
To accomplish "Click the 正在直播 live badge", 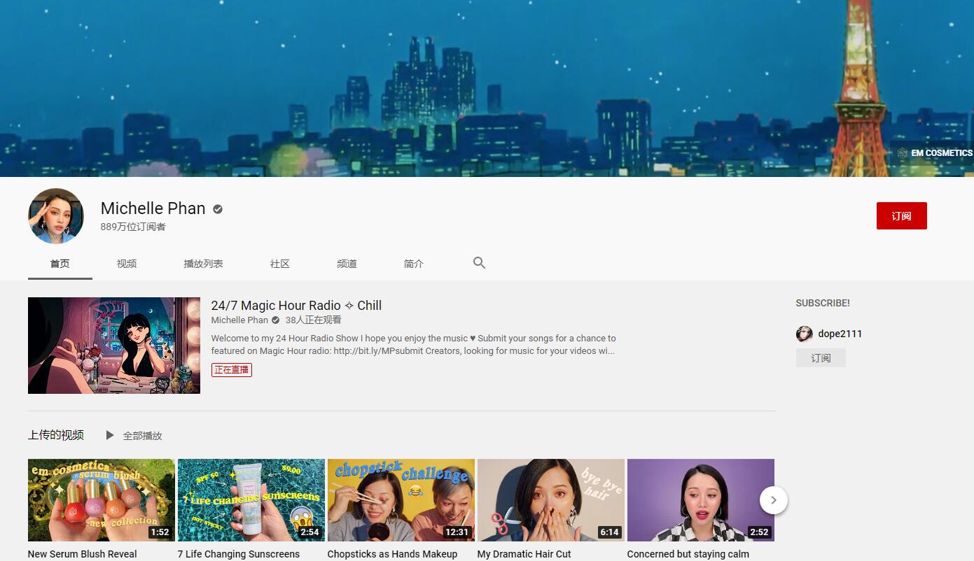I will 232,369.
